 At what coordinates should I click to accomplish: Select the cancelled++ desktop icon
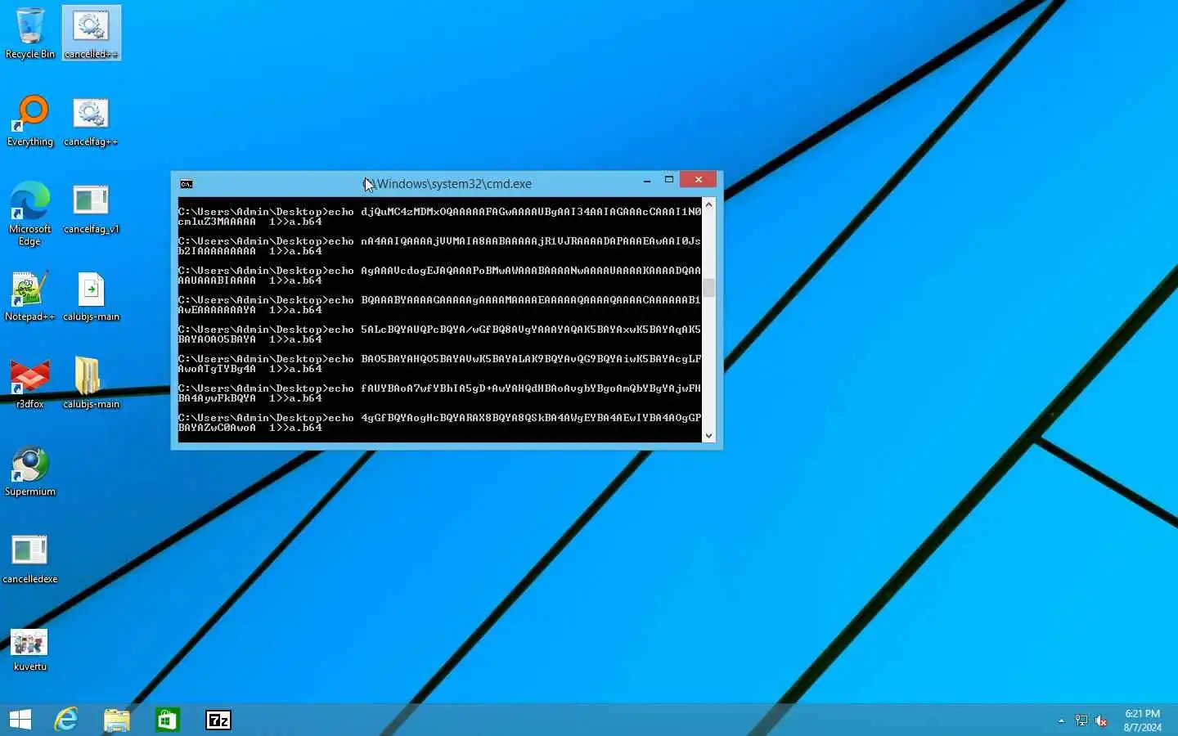pos(91,34)
